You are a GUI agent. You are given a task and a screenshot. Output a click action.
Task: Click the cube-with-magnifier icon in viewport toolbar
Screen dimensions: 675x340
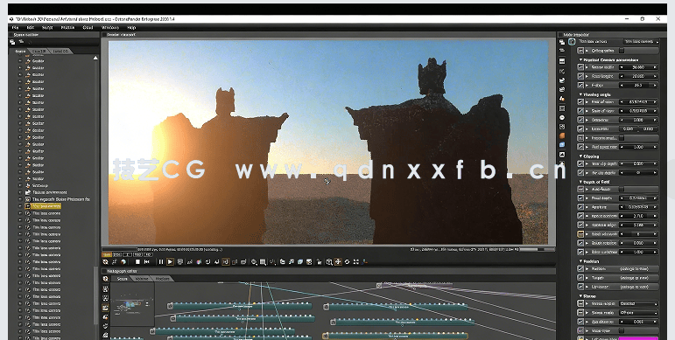click(329, 261)
